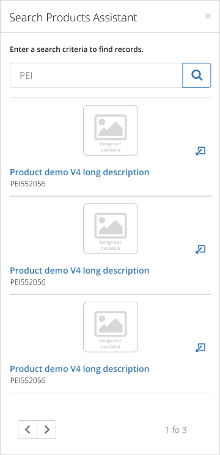Image resolution: width=220 pixels, height=455 pixels.
Task: Open the second result's pop-out arrow icon
Action: pyautogui.click(x=200, y=249)
